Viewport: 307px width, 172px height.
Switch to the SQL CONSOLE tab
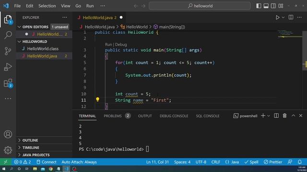(x=208, y=116)
